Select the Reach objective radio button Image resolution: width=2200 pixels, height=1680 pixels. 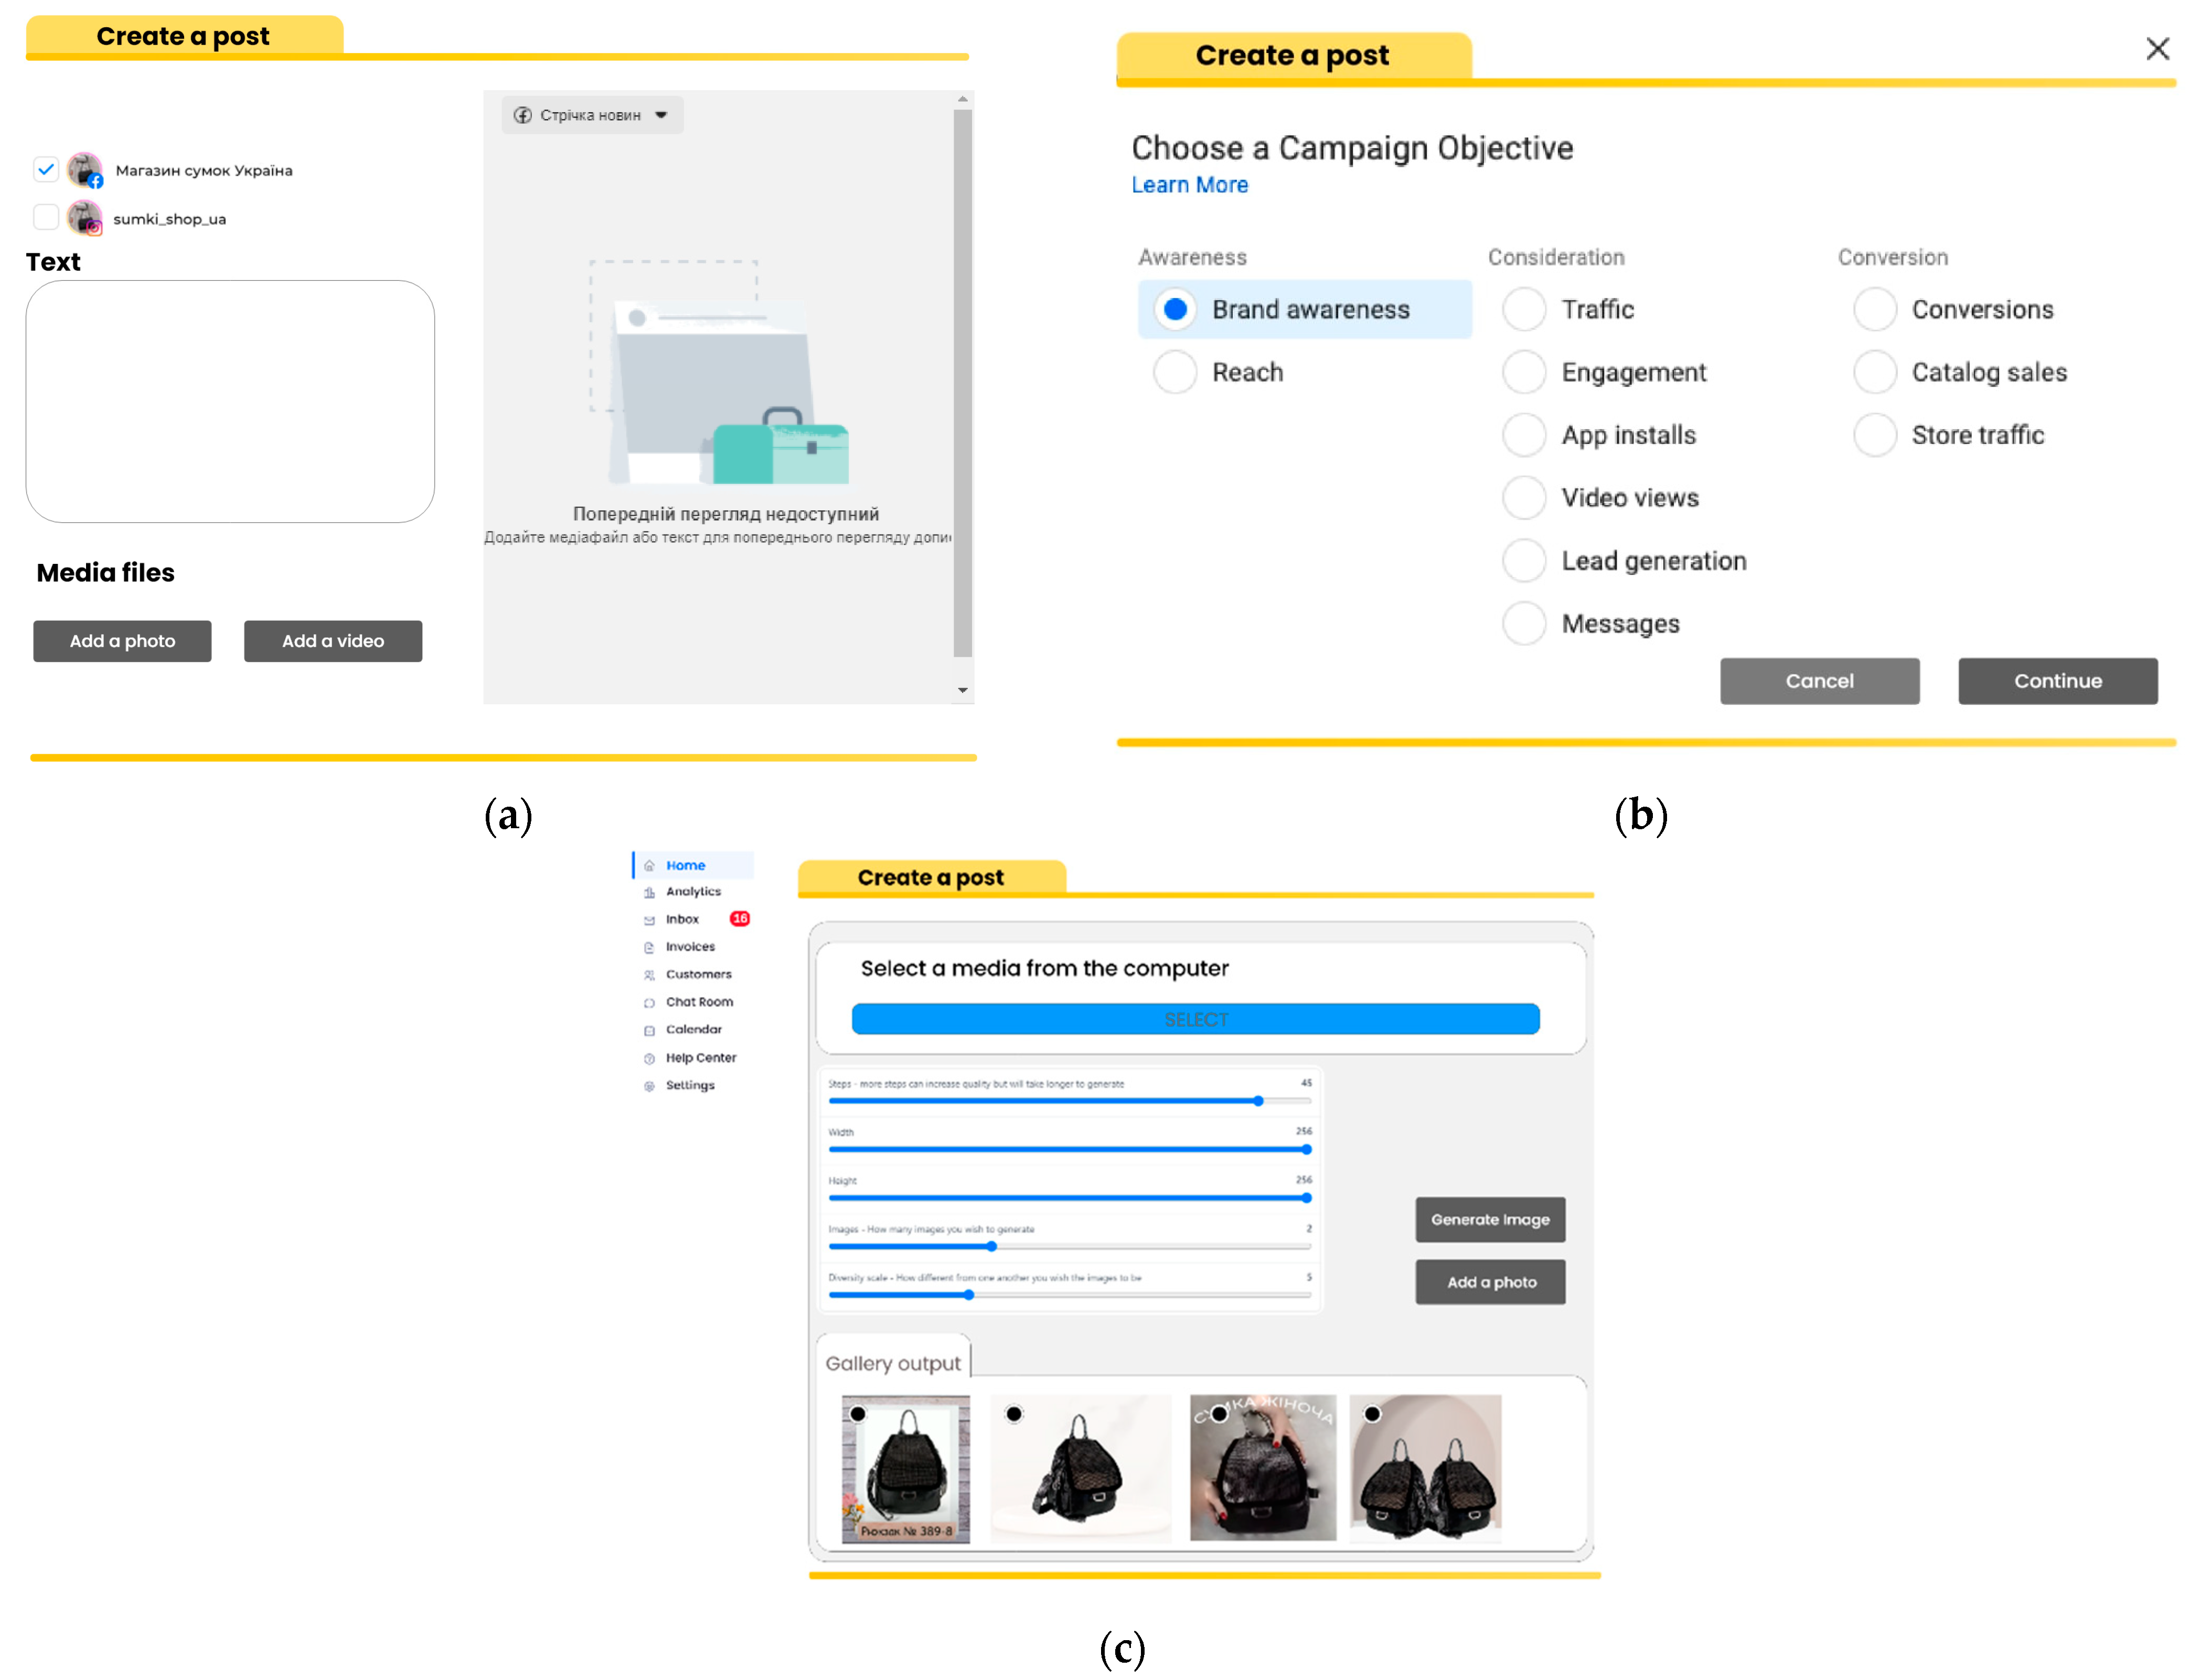click(x=1174, y=372)
